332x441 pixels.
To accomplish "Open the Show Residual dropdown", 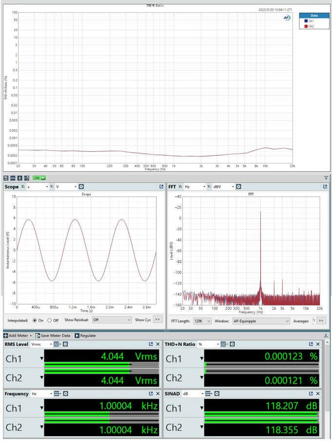I will coord(112,320).
